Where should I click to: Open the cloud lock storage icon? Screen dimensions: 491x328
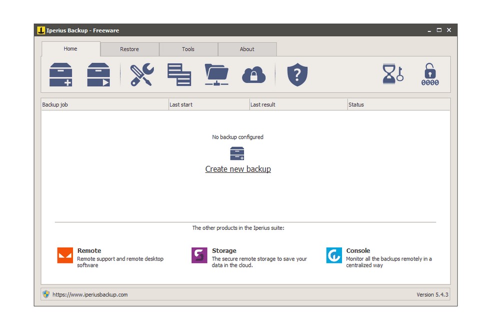tap(253, 75)
